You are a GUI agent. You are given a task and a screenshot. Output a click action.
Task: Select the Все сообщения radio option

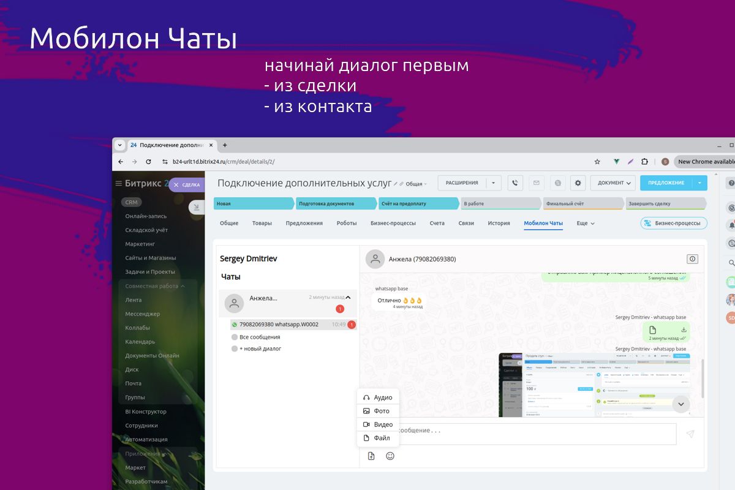tap(235, 337)
